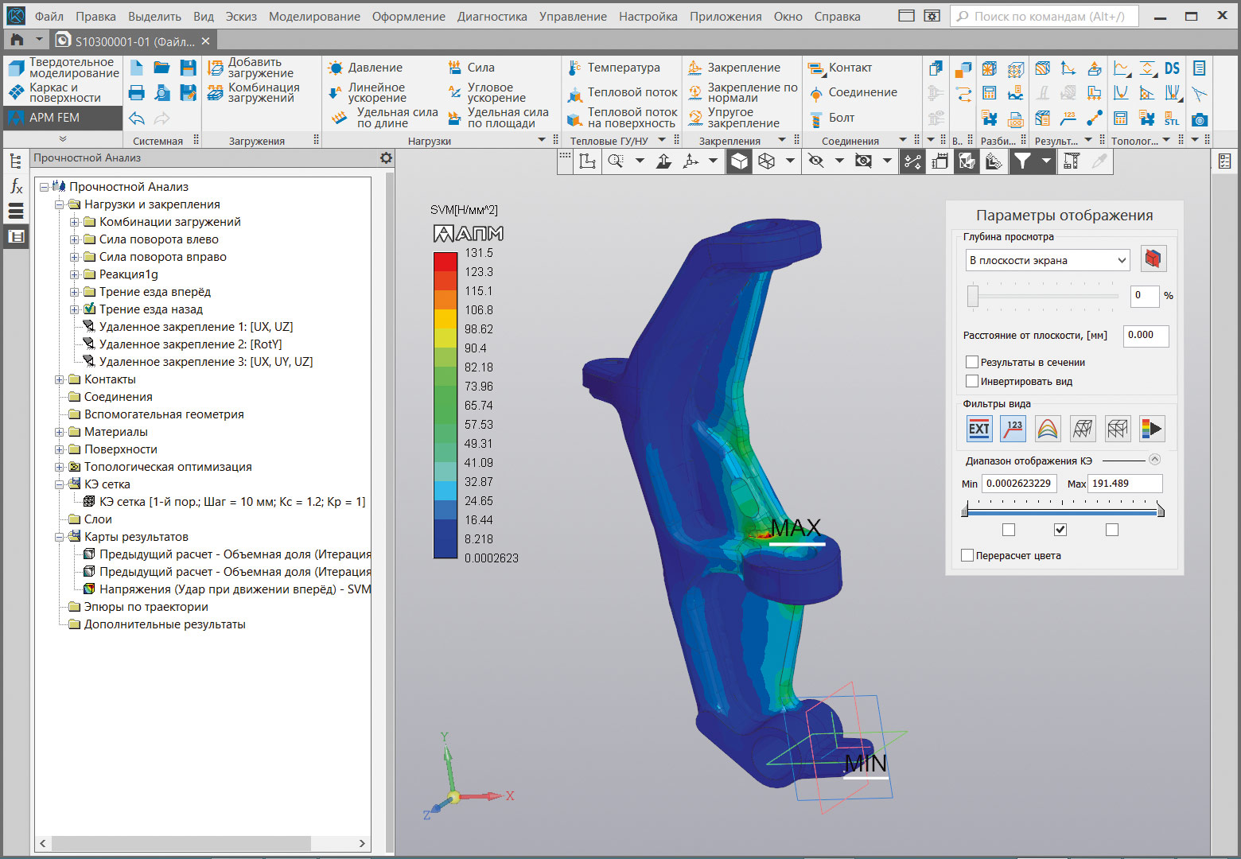Click the Давление (pressure) load icon

(x=336, y=68)
